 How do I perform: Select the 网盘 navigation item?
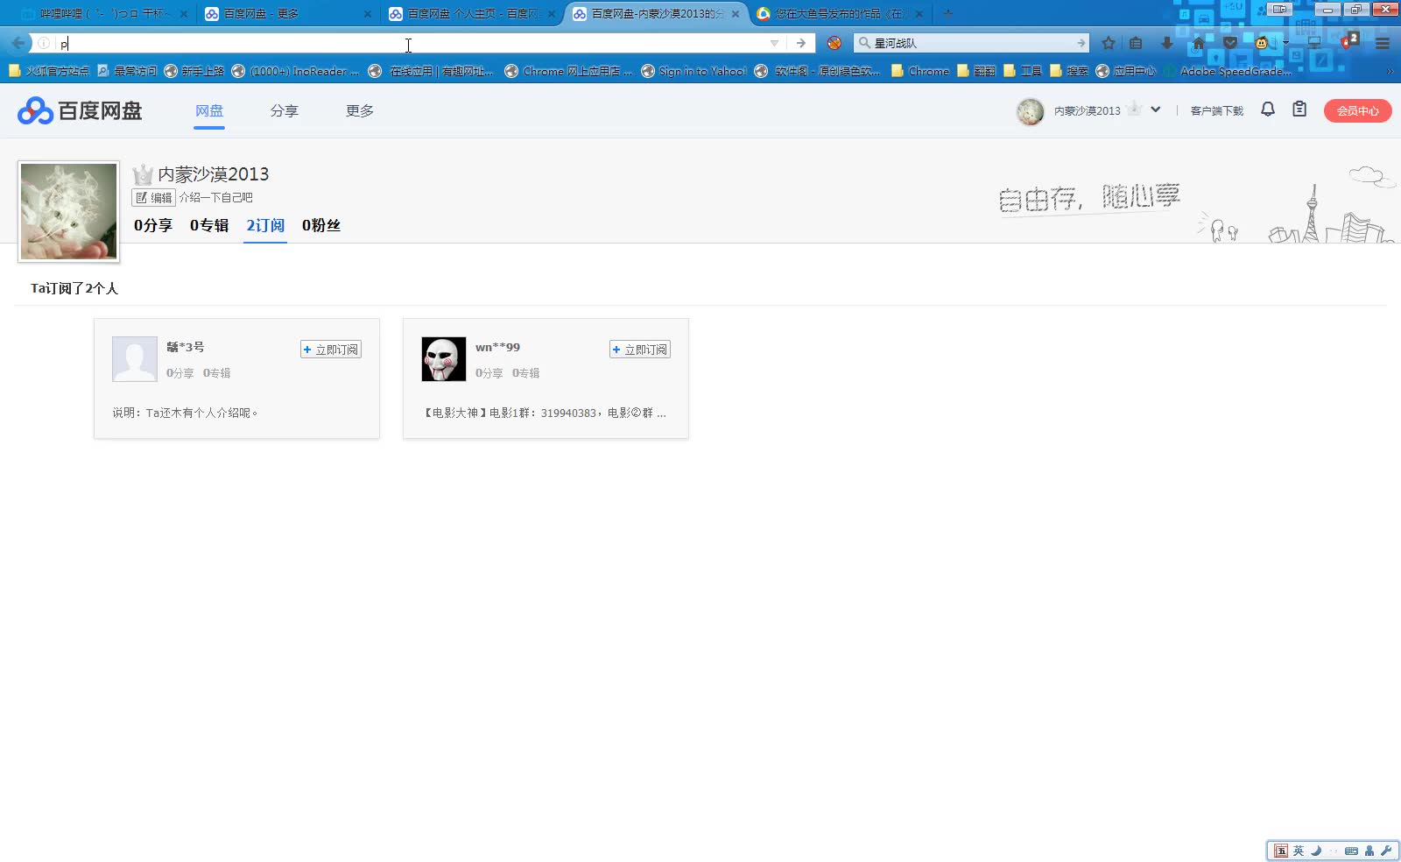click(209, 110)
